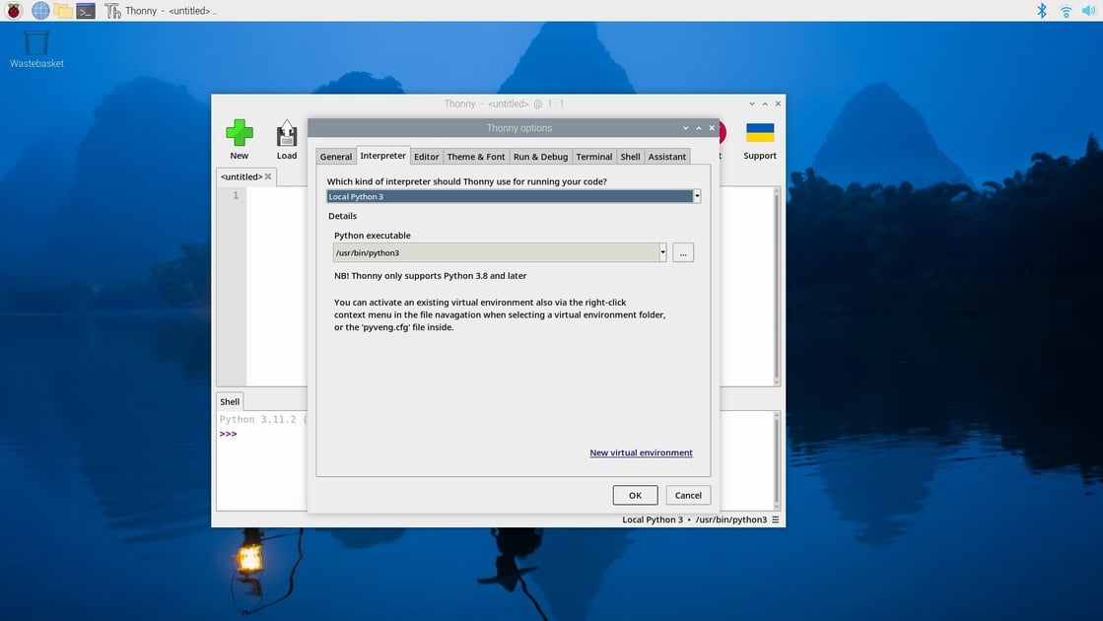Click the Bluetooth tray icon
1103x621 pixels.
1042,11
